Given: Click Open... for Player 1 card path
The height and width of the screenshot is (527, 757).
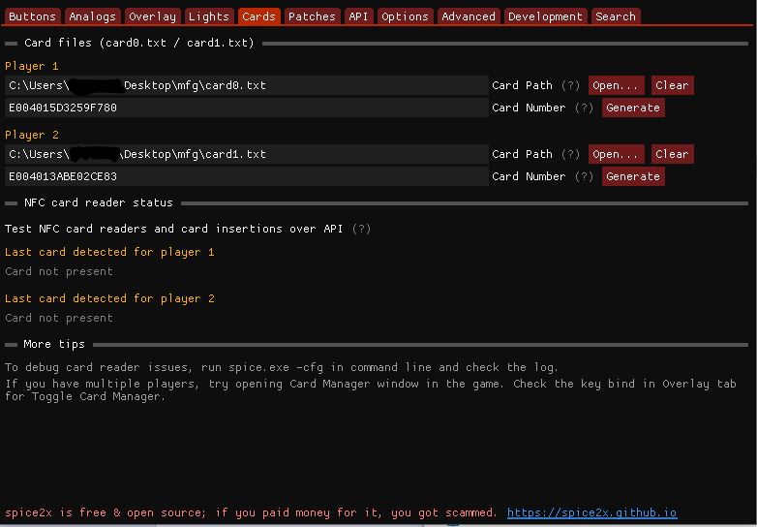Looking at the screenshot, I should [x=616, y=85].
